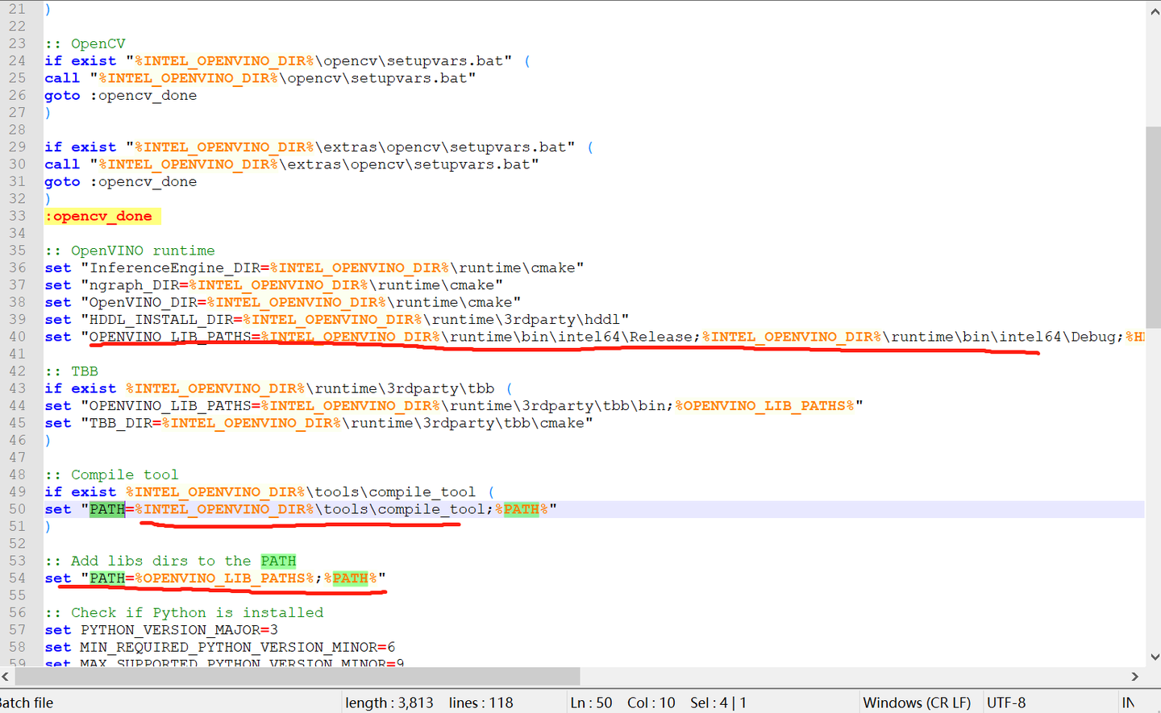
Task: Click the Windows (CR LF) line-ending indicator
Action: tap(917, 703)
